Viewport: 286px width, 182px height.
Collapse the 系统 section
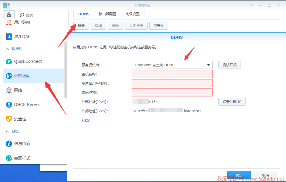(x=7, y=131)
